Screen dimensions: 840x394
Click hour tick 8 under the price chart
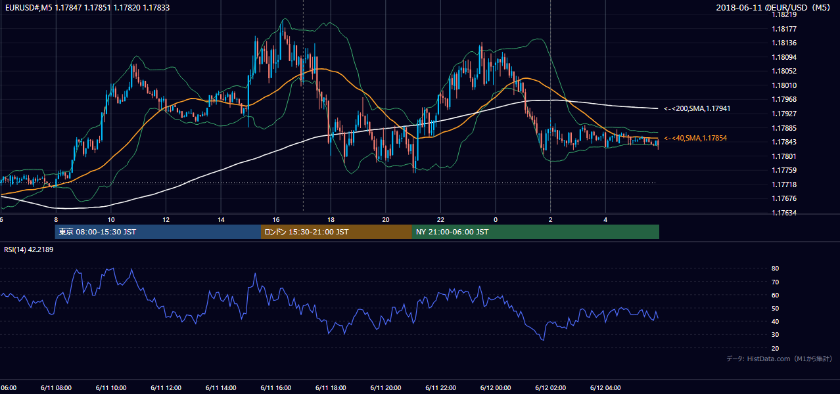56,219
